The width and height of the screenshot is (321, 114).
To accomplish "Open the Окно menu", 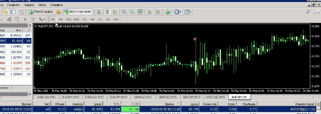I will (x=42, y=5).
